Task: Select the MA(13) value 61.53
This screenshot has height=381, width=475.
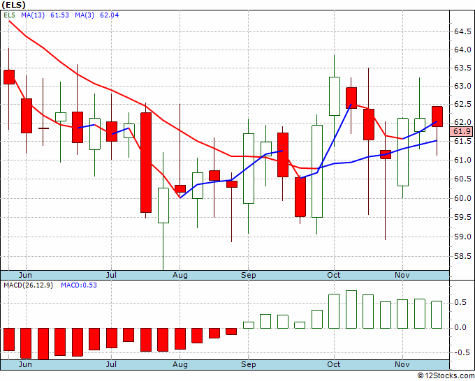Action: (59, 15)
